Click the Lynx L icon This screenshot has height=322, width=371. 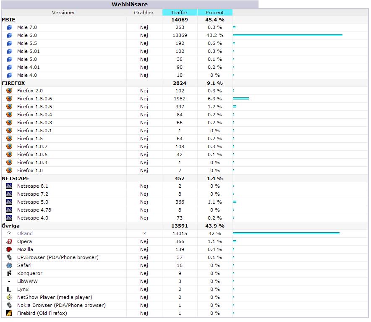[9, 289]
